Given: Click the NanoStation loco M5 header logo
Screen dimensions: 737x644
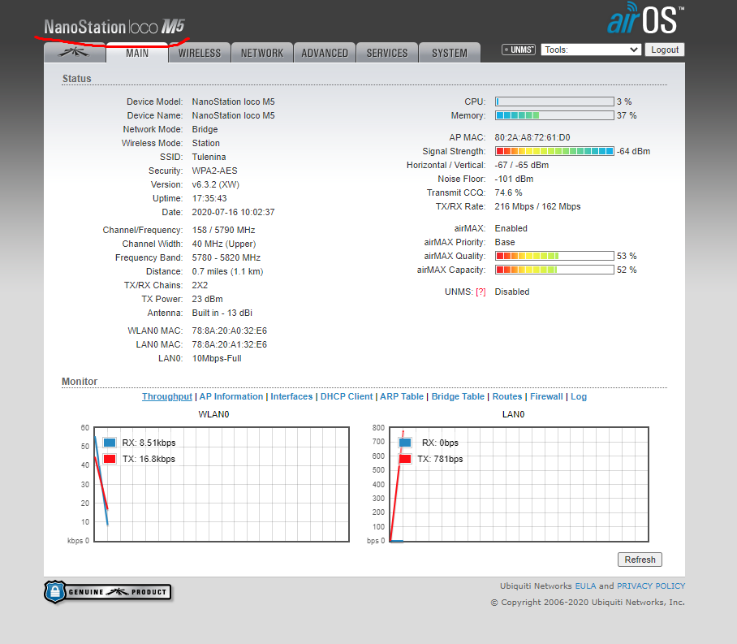Looking at the screenshot, I should [114, 27].
